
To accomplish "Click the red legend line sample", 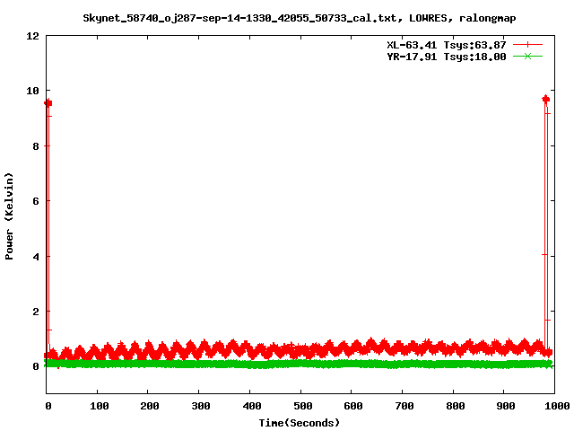I will [527, 45].
